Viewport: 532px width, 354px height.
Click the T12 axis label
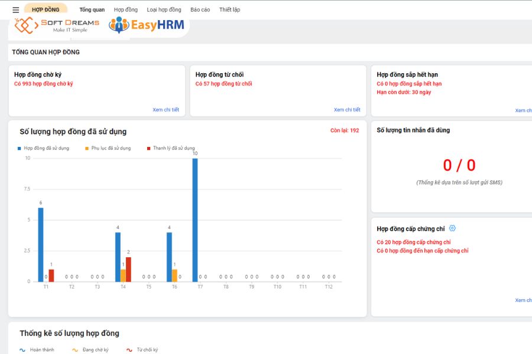(x=329, y=287)
